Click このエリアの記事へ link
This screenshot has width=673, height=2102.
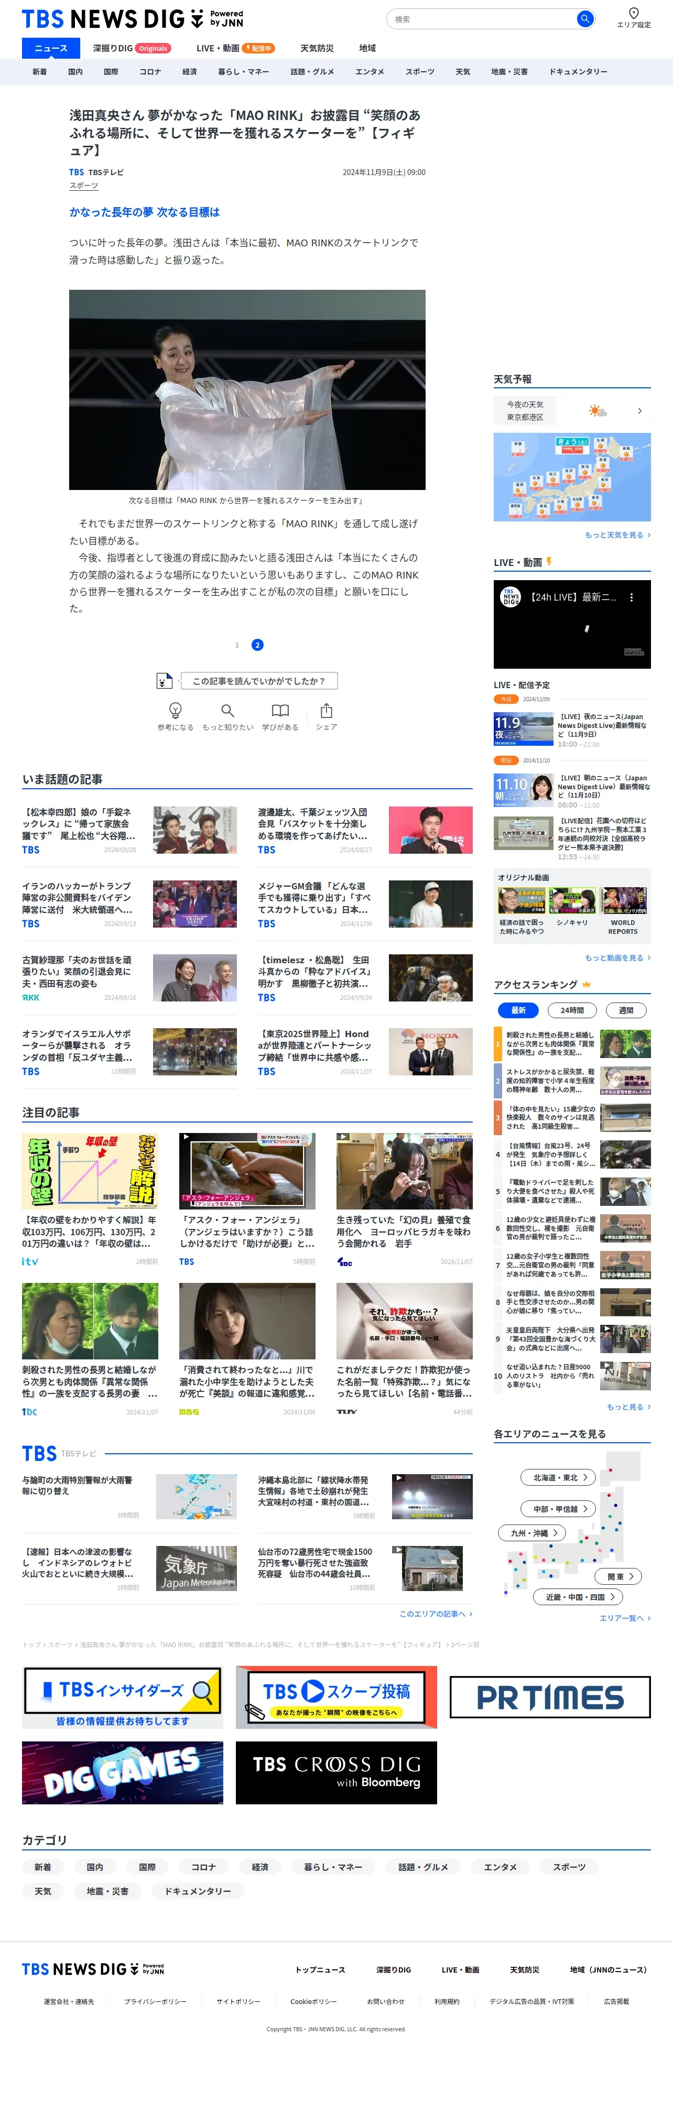click(436, 1613)
